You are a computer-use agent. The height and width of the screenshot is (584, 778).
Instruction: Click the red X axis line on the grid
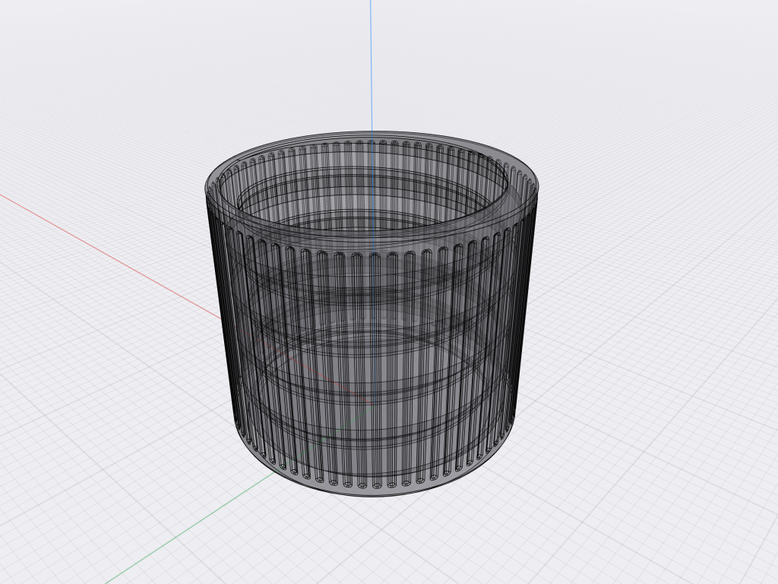109,254
